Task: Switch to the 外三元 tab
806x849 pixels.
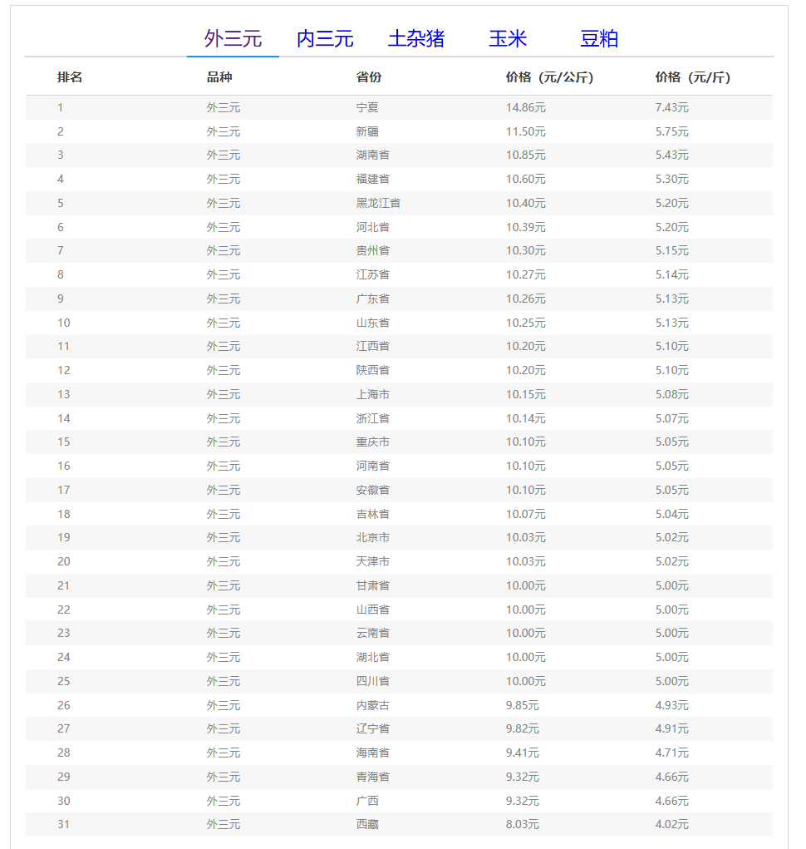Action: [233, 39]
